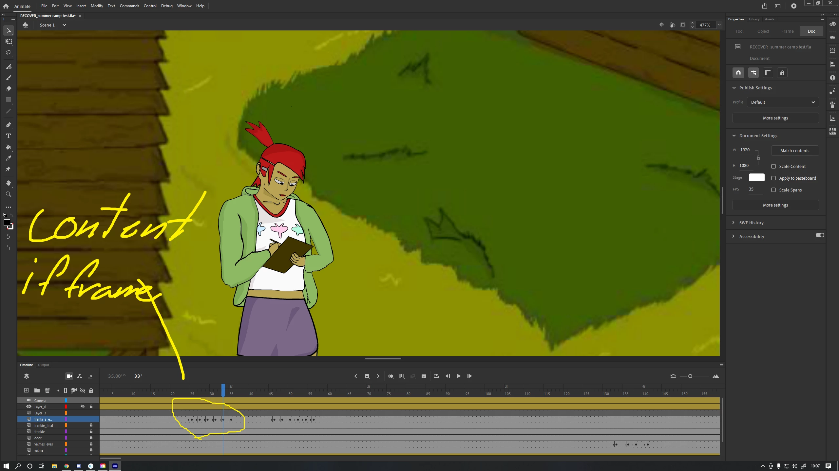Image resolution: width=839 pixels, height=471 pixels.
Task: Click the Match contents button
Action: pos(794,151)
